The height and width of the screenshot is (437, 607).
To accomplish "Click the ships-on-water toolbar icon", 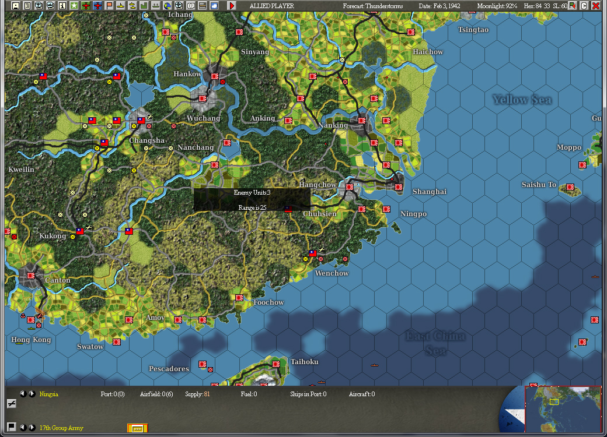I will point(156,5).
